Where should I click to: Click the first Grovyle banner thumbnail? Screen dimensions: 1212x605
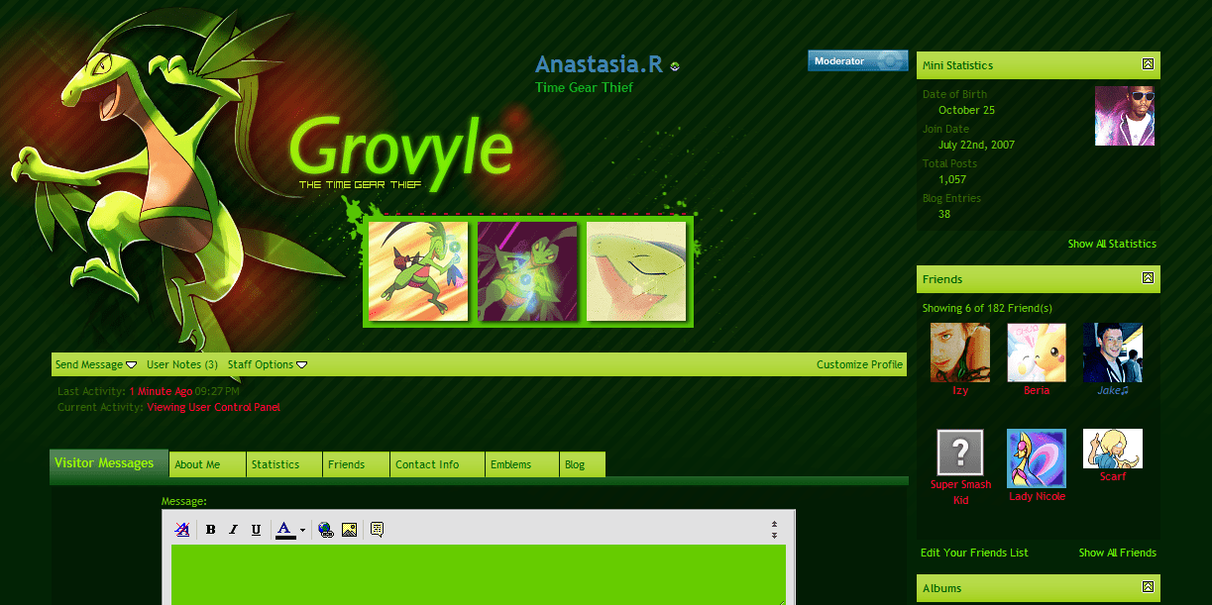[x=418, y=271]
